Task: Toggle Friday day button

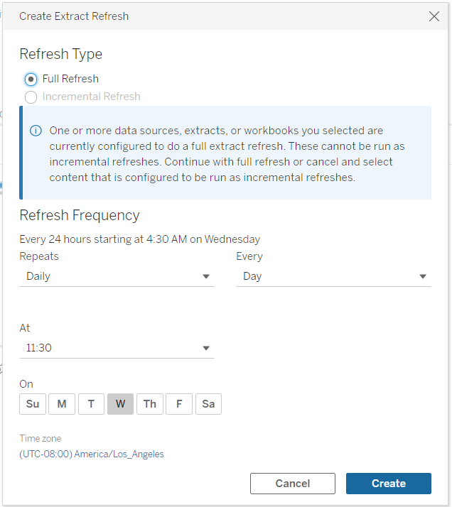Action: point(179,404)
